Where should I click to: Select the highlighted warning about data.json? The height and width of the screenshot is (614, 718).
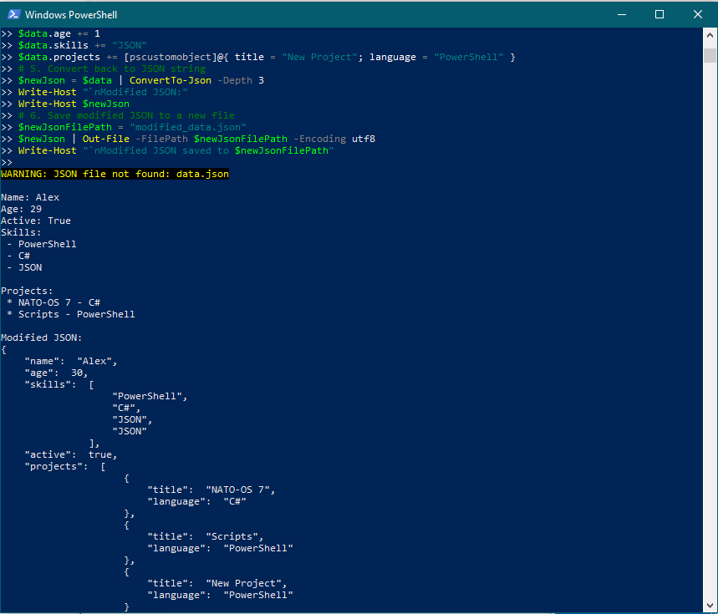[114, 174]
